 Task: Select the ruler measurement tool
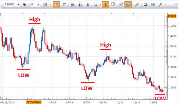point(137,4)
